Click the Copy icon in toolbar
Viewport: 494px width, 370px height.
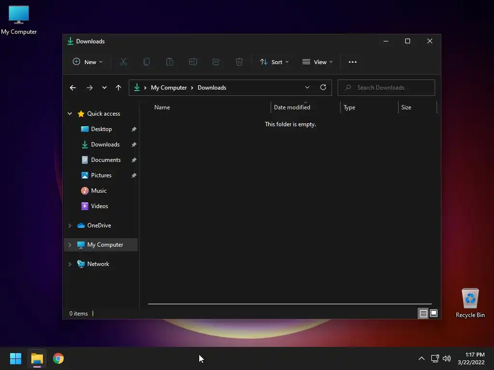tap(147, 62)
